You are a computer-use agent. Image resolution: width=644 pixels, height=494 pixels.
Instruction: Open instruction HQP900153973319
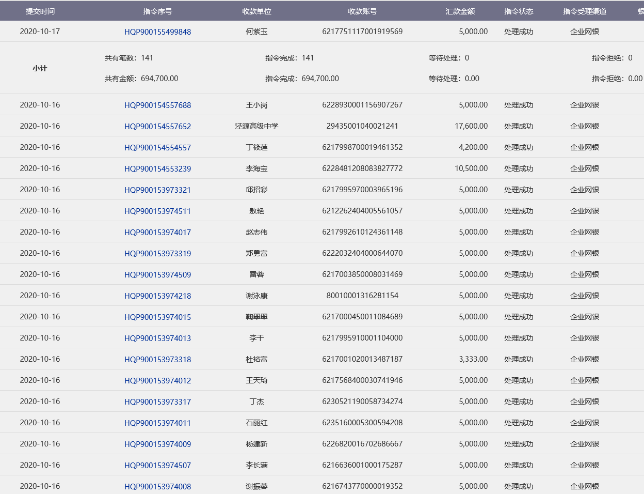157,254
